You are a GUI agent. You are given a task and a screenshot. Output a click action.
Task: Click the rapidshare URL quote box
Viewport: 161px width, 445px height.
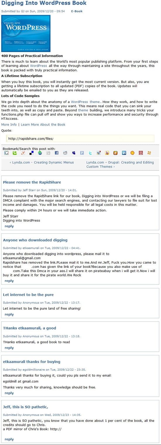[80, 138]
